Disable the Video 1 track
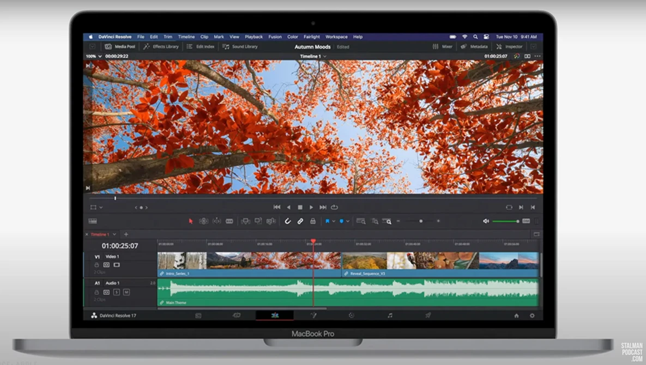 [x=117, y=265]
